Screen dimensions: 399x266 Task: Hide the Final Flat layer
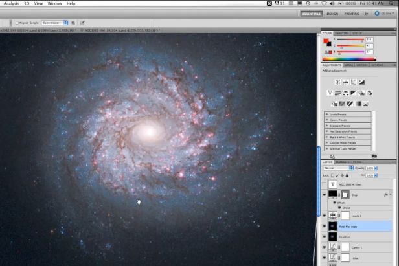[x=324, y=236]
